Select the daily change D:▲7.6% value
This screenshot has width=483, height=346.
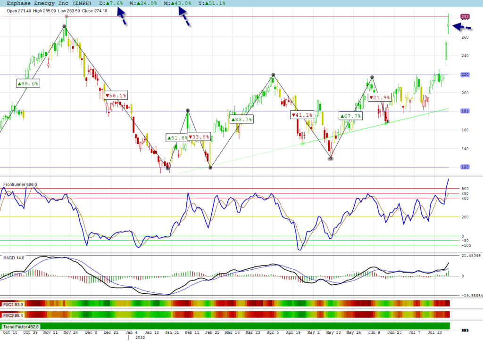(x=111, y=3)
